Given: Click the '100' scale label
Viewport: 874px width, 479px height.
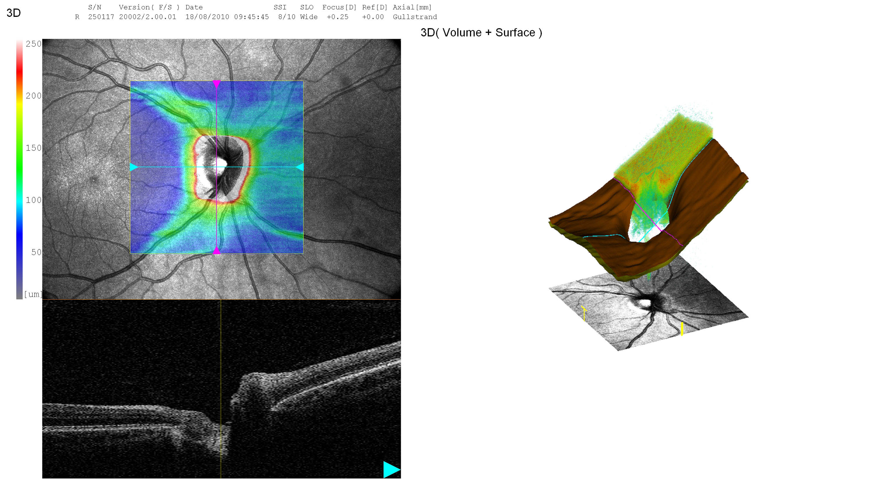Looking at the screenshot, I should 34,200.
